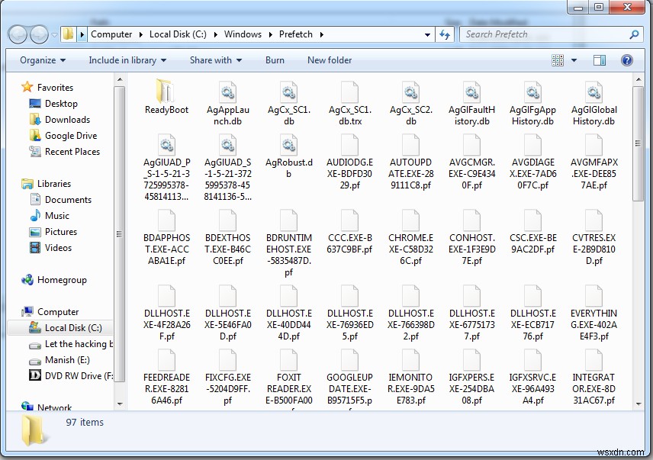Screen dimensions: 653x460
Task: Click the Search Prefetch input field
Action: tap(545, 34)
